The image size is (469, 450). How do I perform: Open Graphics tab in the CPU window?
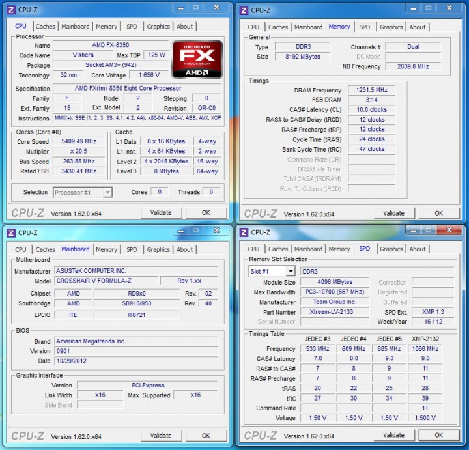point(158,27)
